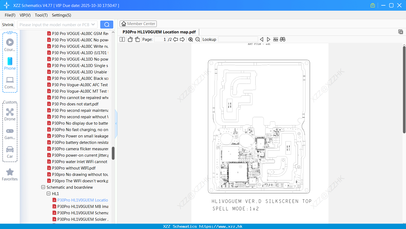Image resolution: width=406 pixels, height=229 pixels.
Task: Select the P30Pro HL1V0GUEM Location map.pdf tab
Action: 159,32
